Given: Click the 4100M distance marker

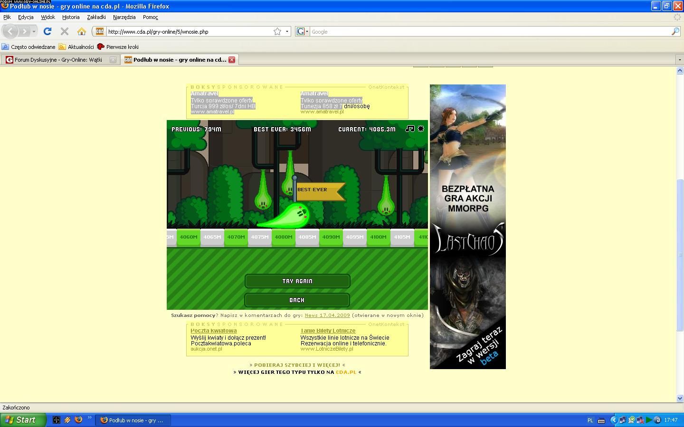Looking at the screenshot, I should pos(379,237).
